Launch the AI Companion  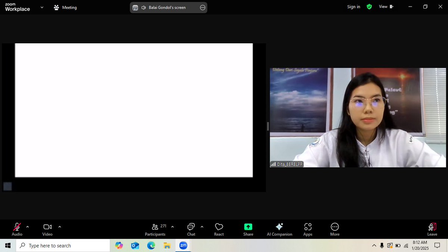(x=279, y=229)
